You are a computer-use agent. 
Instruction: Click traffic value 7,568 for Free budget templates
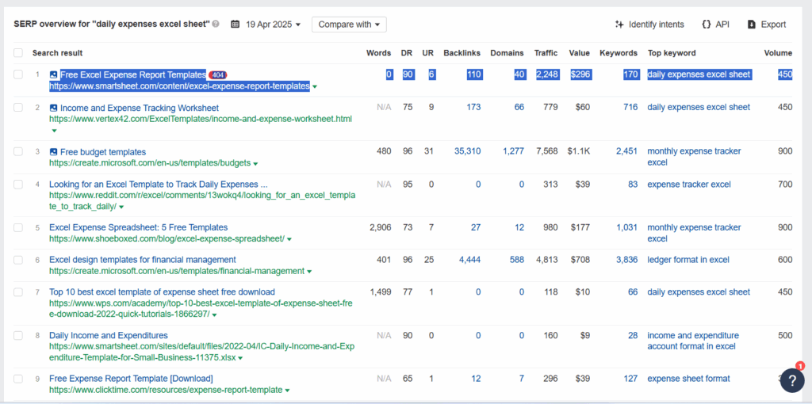pos(547,151)
